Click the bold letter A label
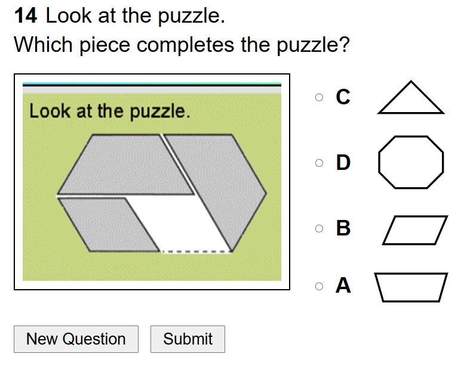Image resolution: width=470 pixels, height=369 pixels. click(343, 286)
